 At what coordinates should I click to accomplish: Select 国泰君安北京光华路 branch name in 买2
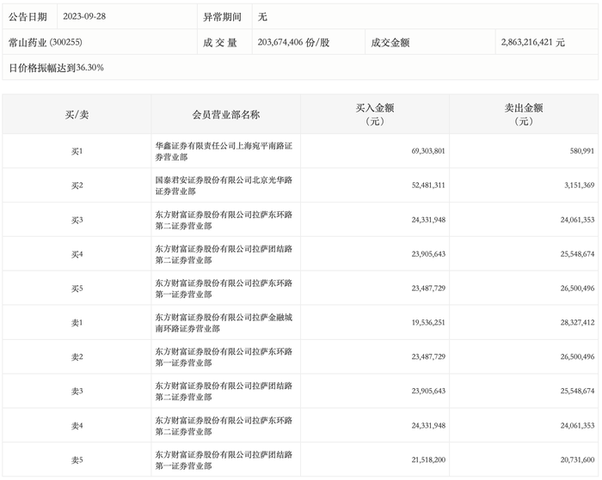(x=224, y=185)
